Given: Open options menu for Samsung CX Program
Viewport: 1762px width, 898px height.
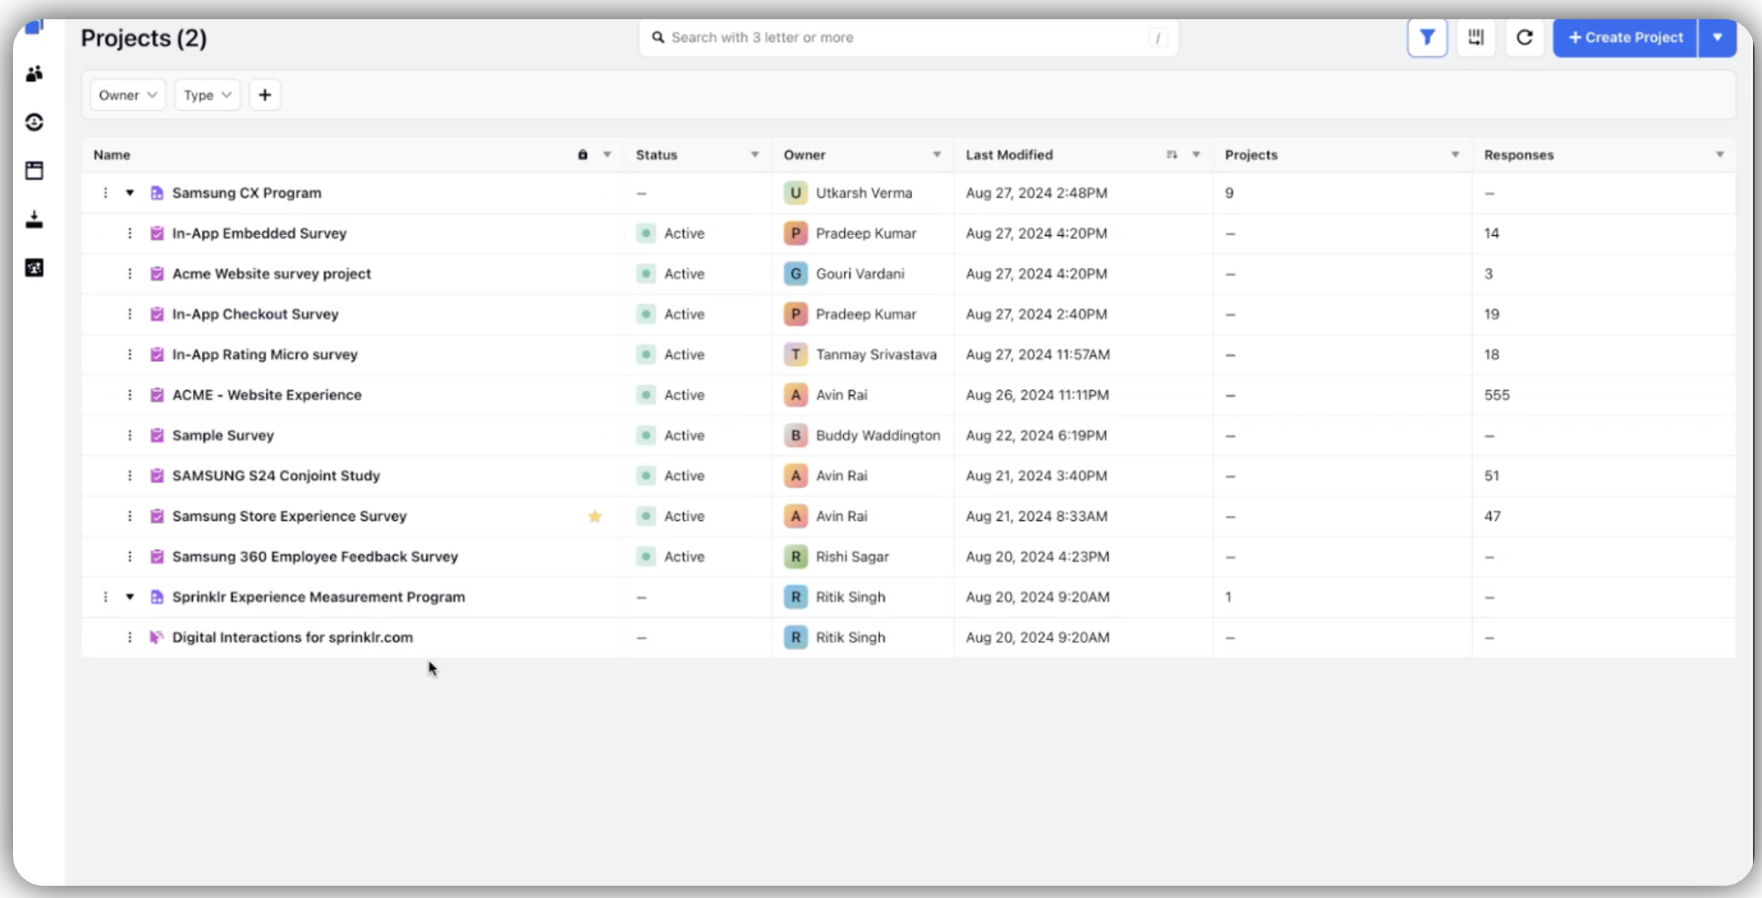Looking at the screenshot, I should (x=105, y=193).
